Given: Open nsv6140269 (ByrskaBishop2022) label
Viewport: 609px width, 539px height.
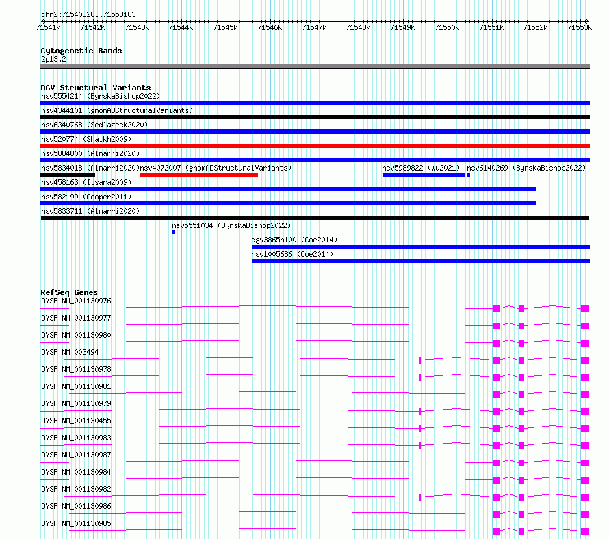Looking at the screenshot, I should (526, 168).
